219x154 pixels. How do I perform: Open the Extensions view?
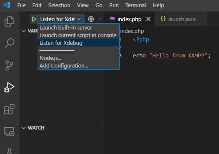[x=9, y=109]
